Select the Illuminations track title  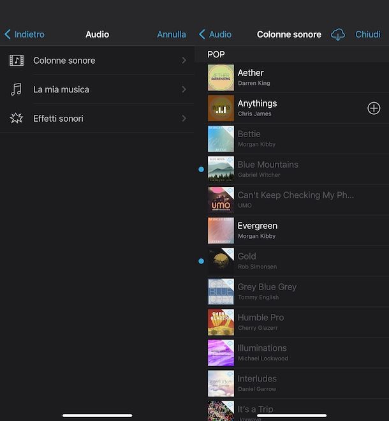[x=262, y=348]
